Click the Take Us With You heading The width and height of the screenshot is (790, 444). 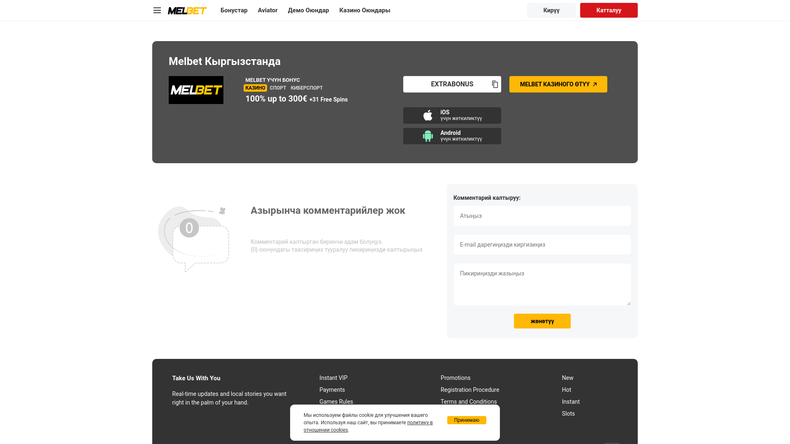click(196, 378)
